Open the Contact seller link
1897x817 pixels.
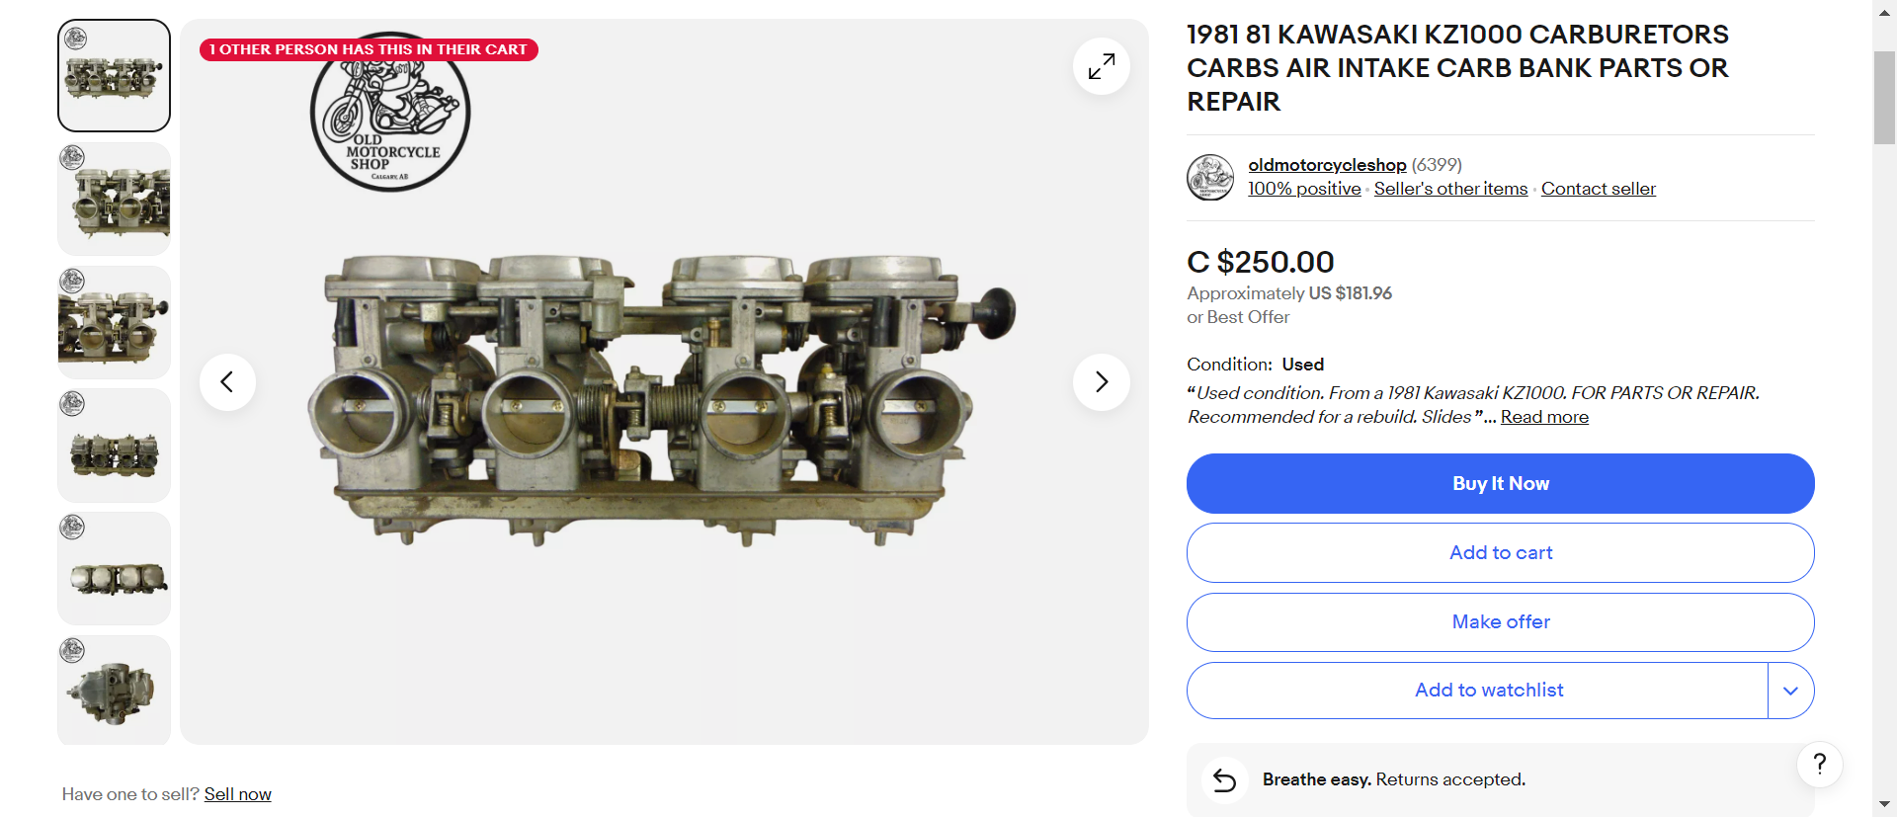(x=1598, y=189)
